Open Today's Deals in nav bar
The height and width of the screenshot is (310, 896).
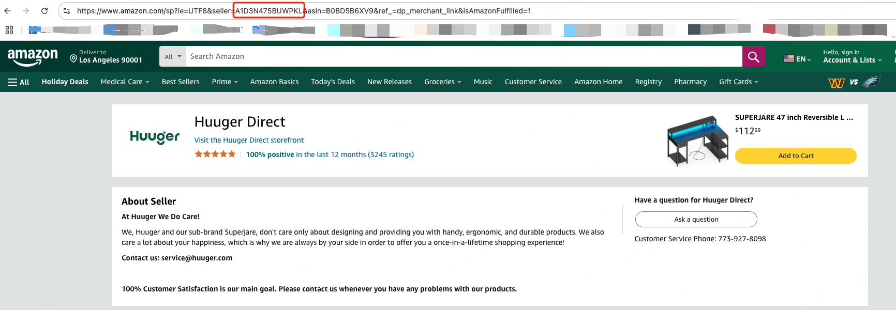333,82
